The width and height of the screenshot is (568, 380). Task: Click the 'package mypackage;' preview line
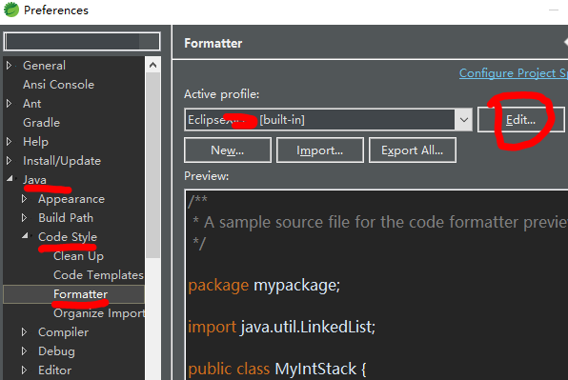coord(264,286)
